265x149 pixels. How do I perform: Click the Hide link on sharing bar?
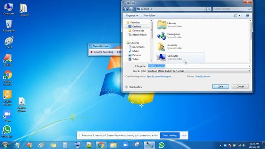[184, 135]
